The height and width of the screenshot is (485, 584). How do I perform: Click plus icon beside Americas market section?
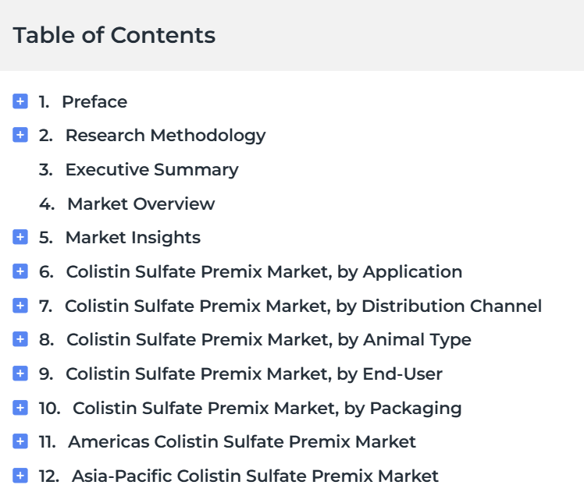click(20, 442)
